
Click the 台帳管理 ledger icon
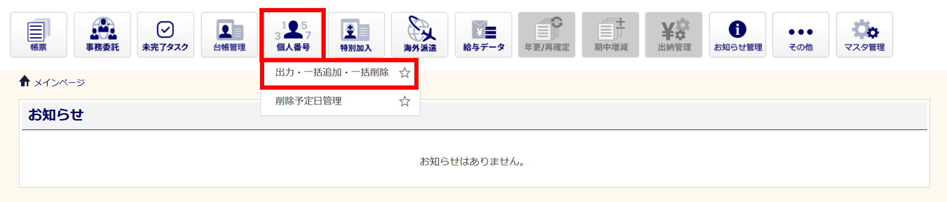229,35
